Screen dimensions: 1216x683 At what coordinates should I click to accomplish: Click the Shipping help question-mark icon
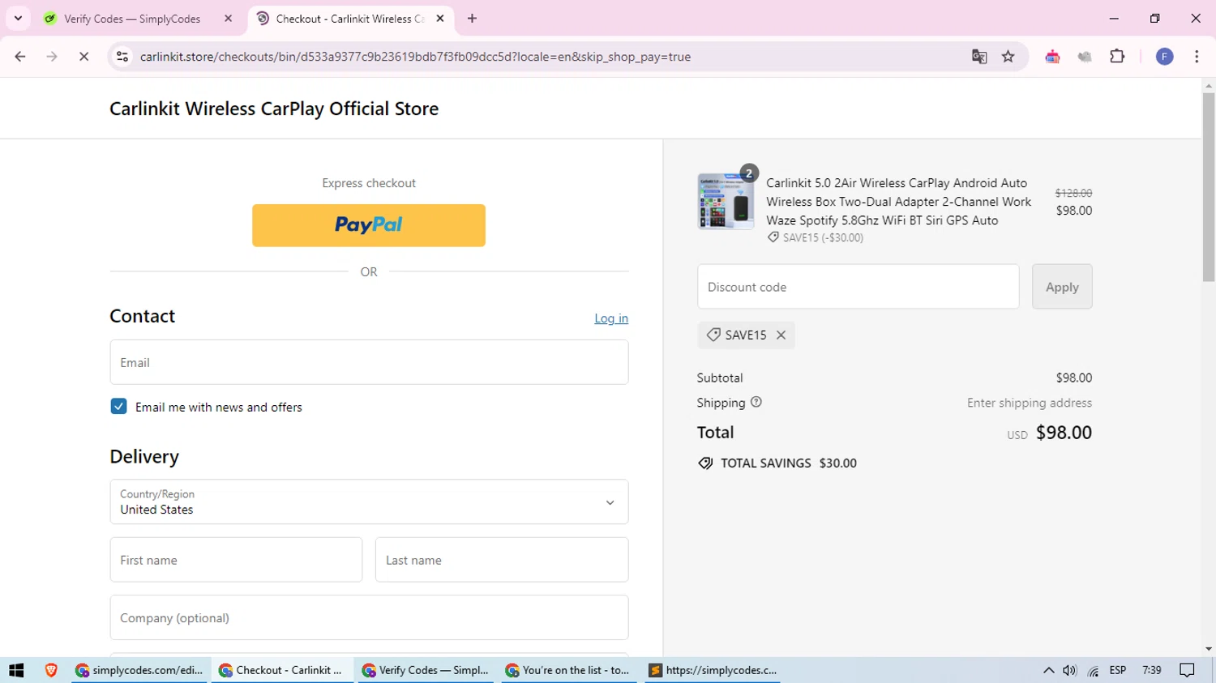coord(756,402)
